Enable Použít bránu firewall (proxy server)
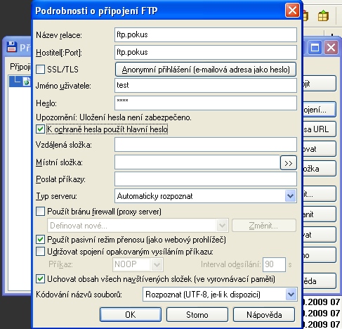 (40, 212)
